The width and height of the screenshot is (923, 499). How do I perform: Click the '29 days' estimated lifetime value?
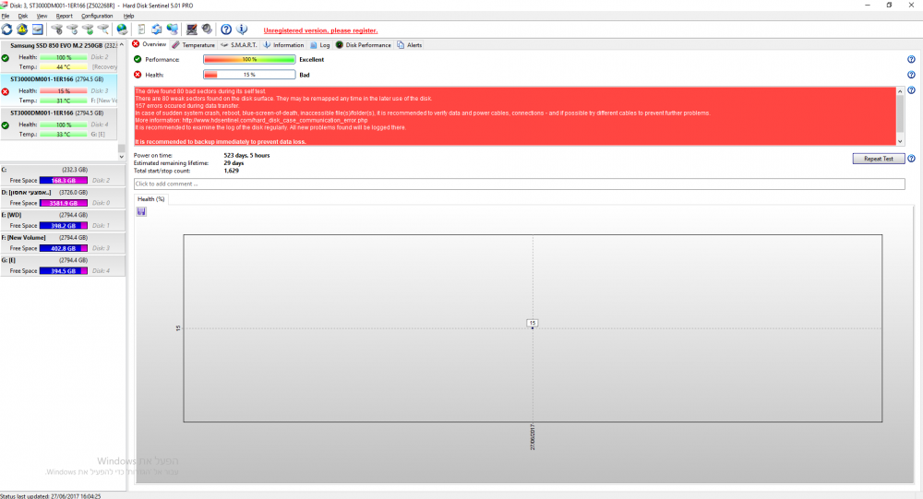point(234,163)
